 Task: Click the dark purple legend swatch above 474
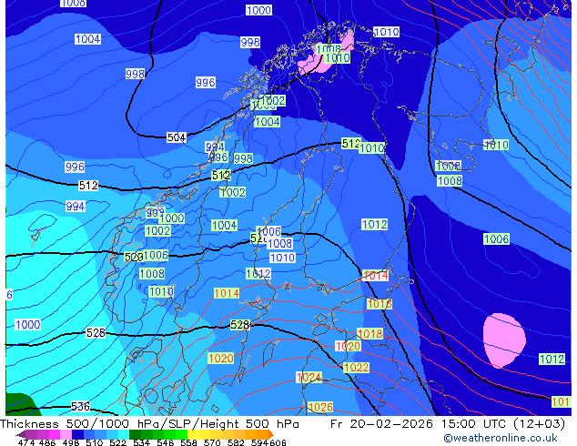(31, 434)
